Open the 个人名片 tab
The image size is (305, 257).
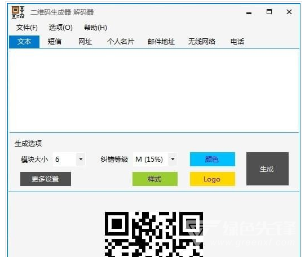[x=121, y=42]
